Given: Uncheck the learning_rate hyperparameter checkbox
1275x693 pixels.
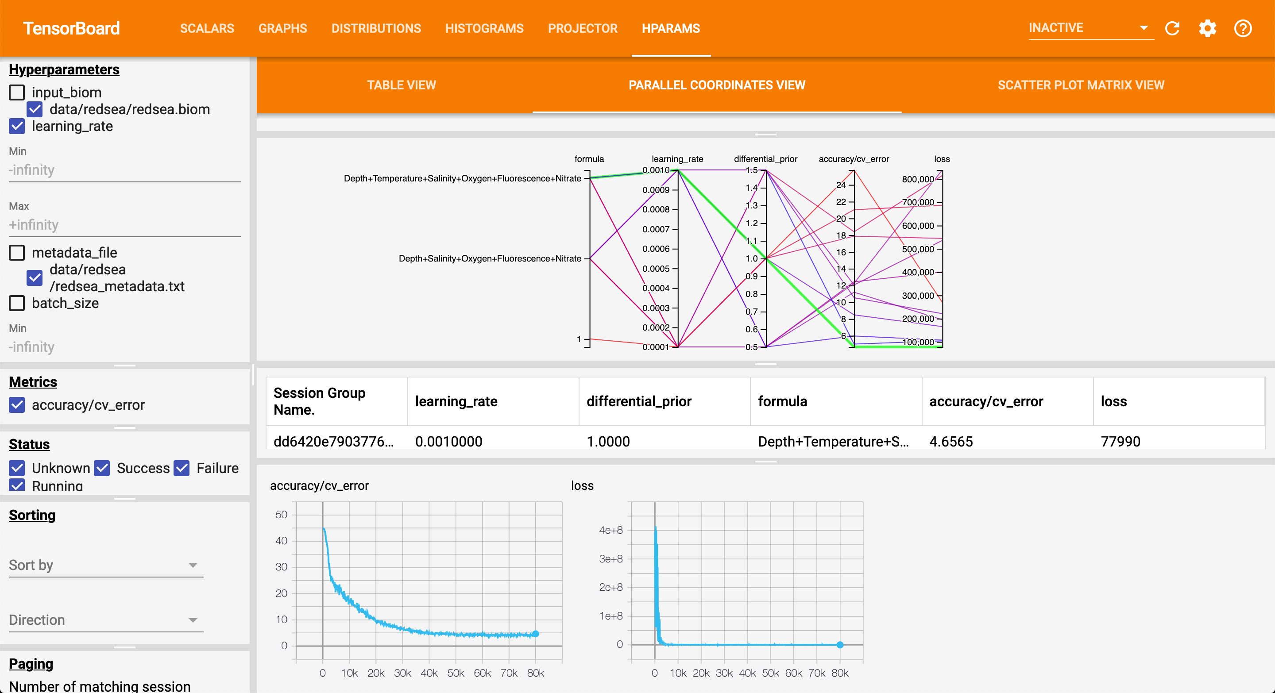Looking at the screenshot, I should click(x=17, y=126).
